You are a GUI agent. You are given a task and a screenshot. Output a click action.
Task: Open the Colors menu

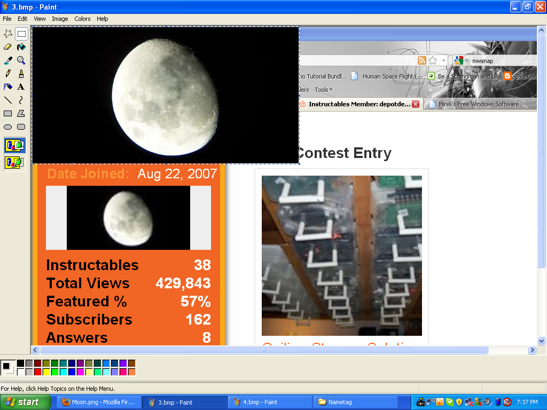[82, 19]
